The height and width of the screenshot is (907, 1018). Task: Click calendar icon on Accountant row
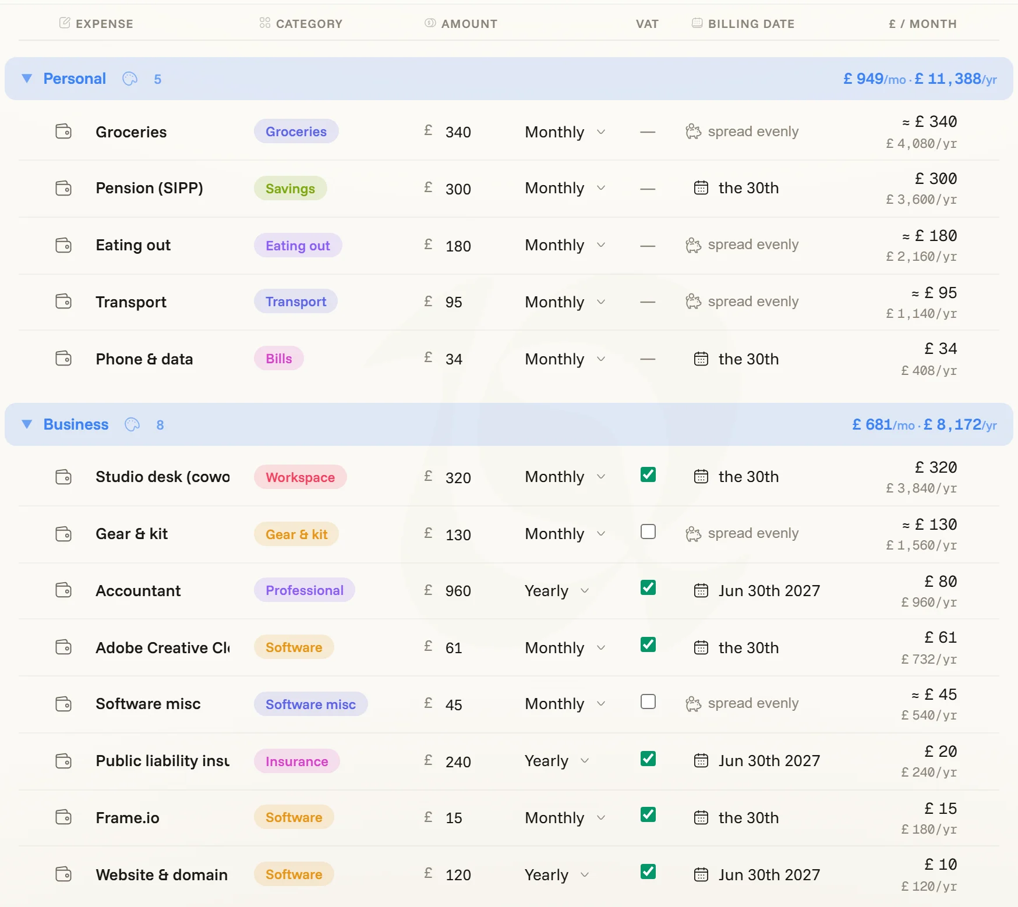[701, 591]
